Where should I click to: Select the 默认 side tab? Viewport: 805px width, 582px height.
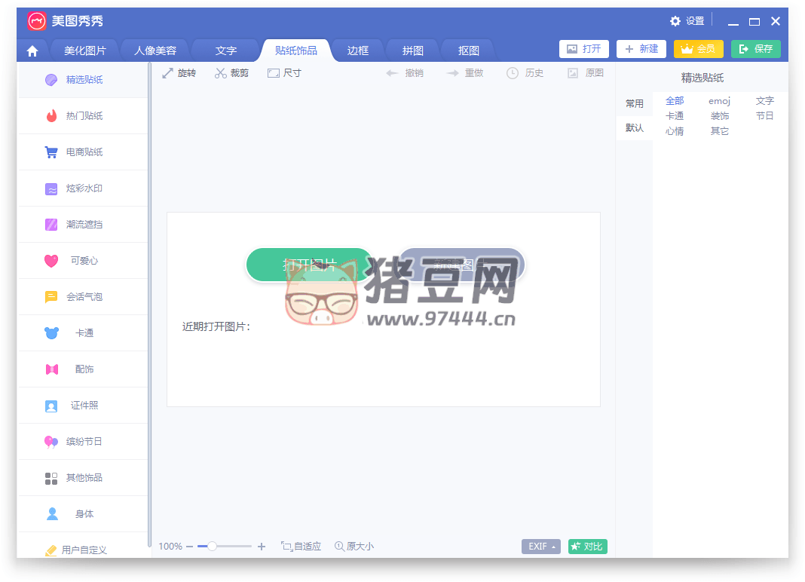tap(635, 128)
